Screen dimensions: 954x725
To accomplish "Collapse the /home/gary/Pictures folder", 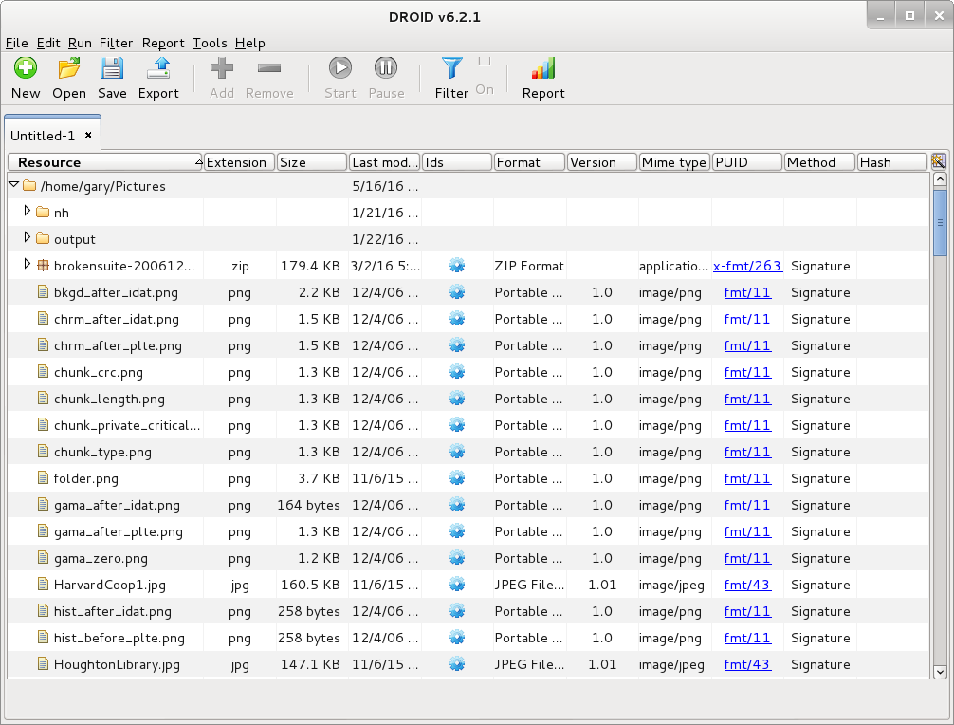I will (x=14, y=186).
